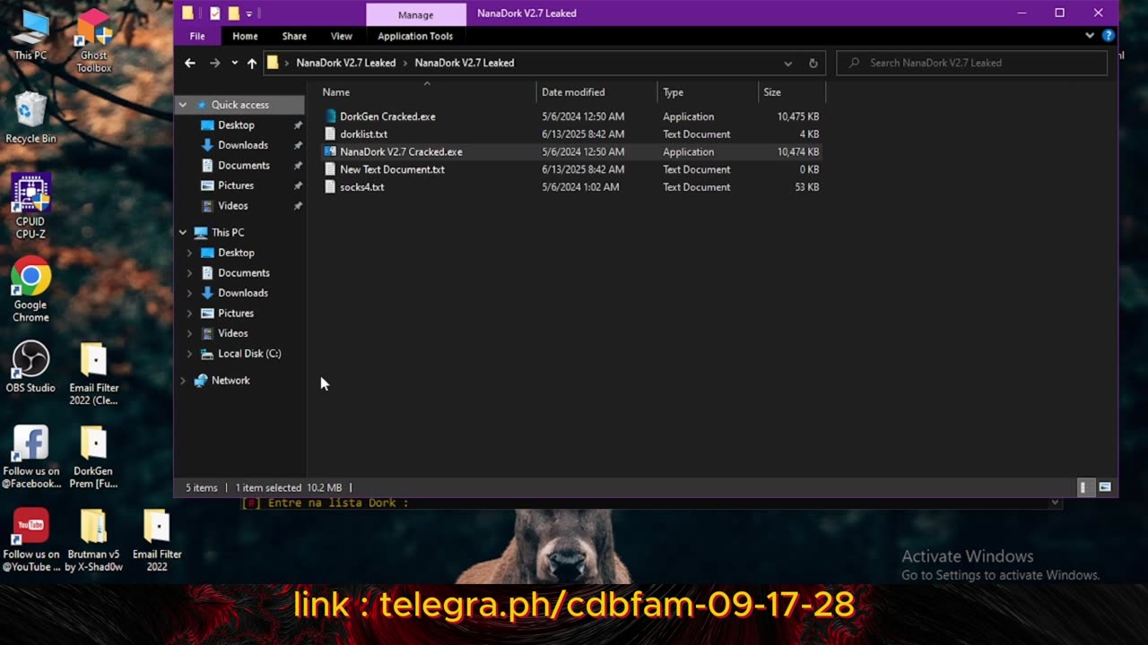
Task: Switch to the Share ribbon tab
Action: pos(294,36)
